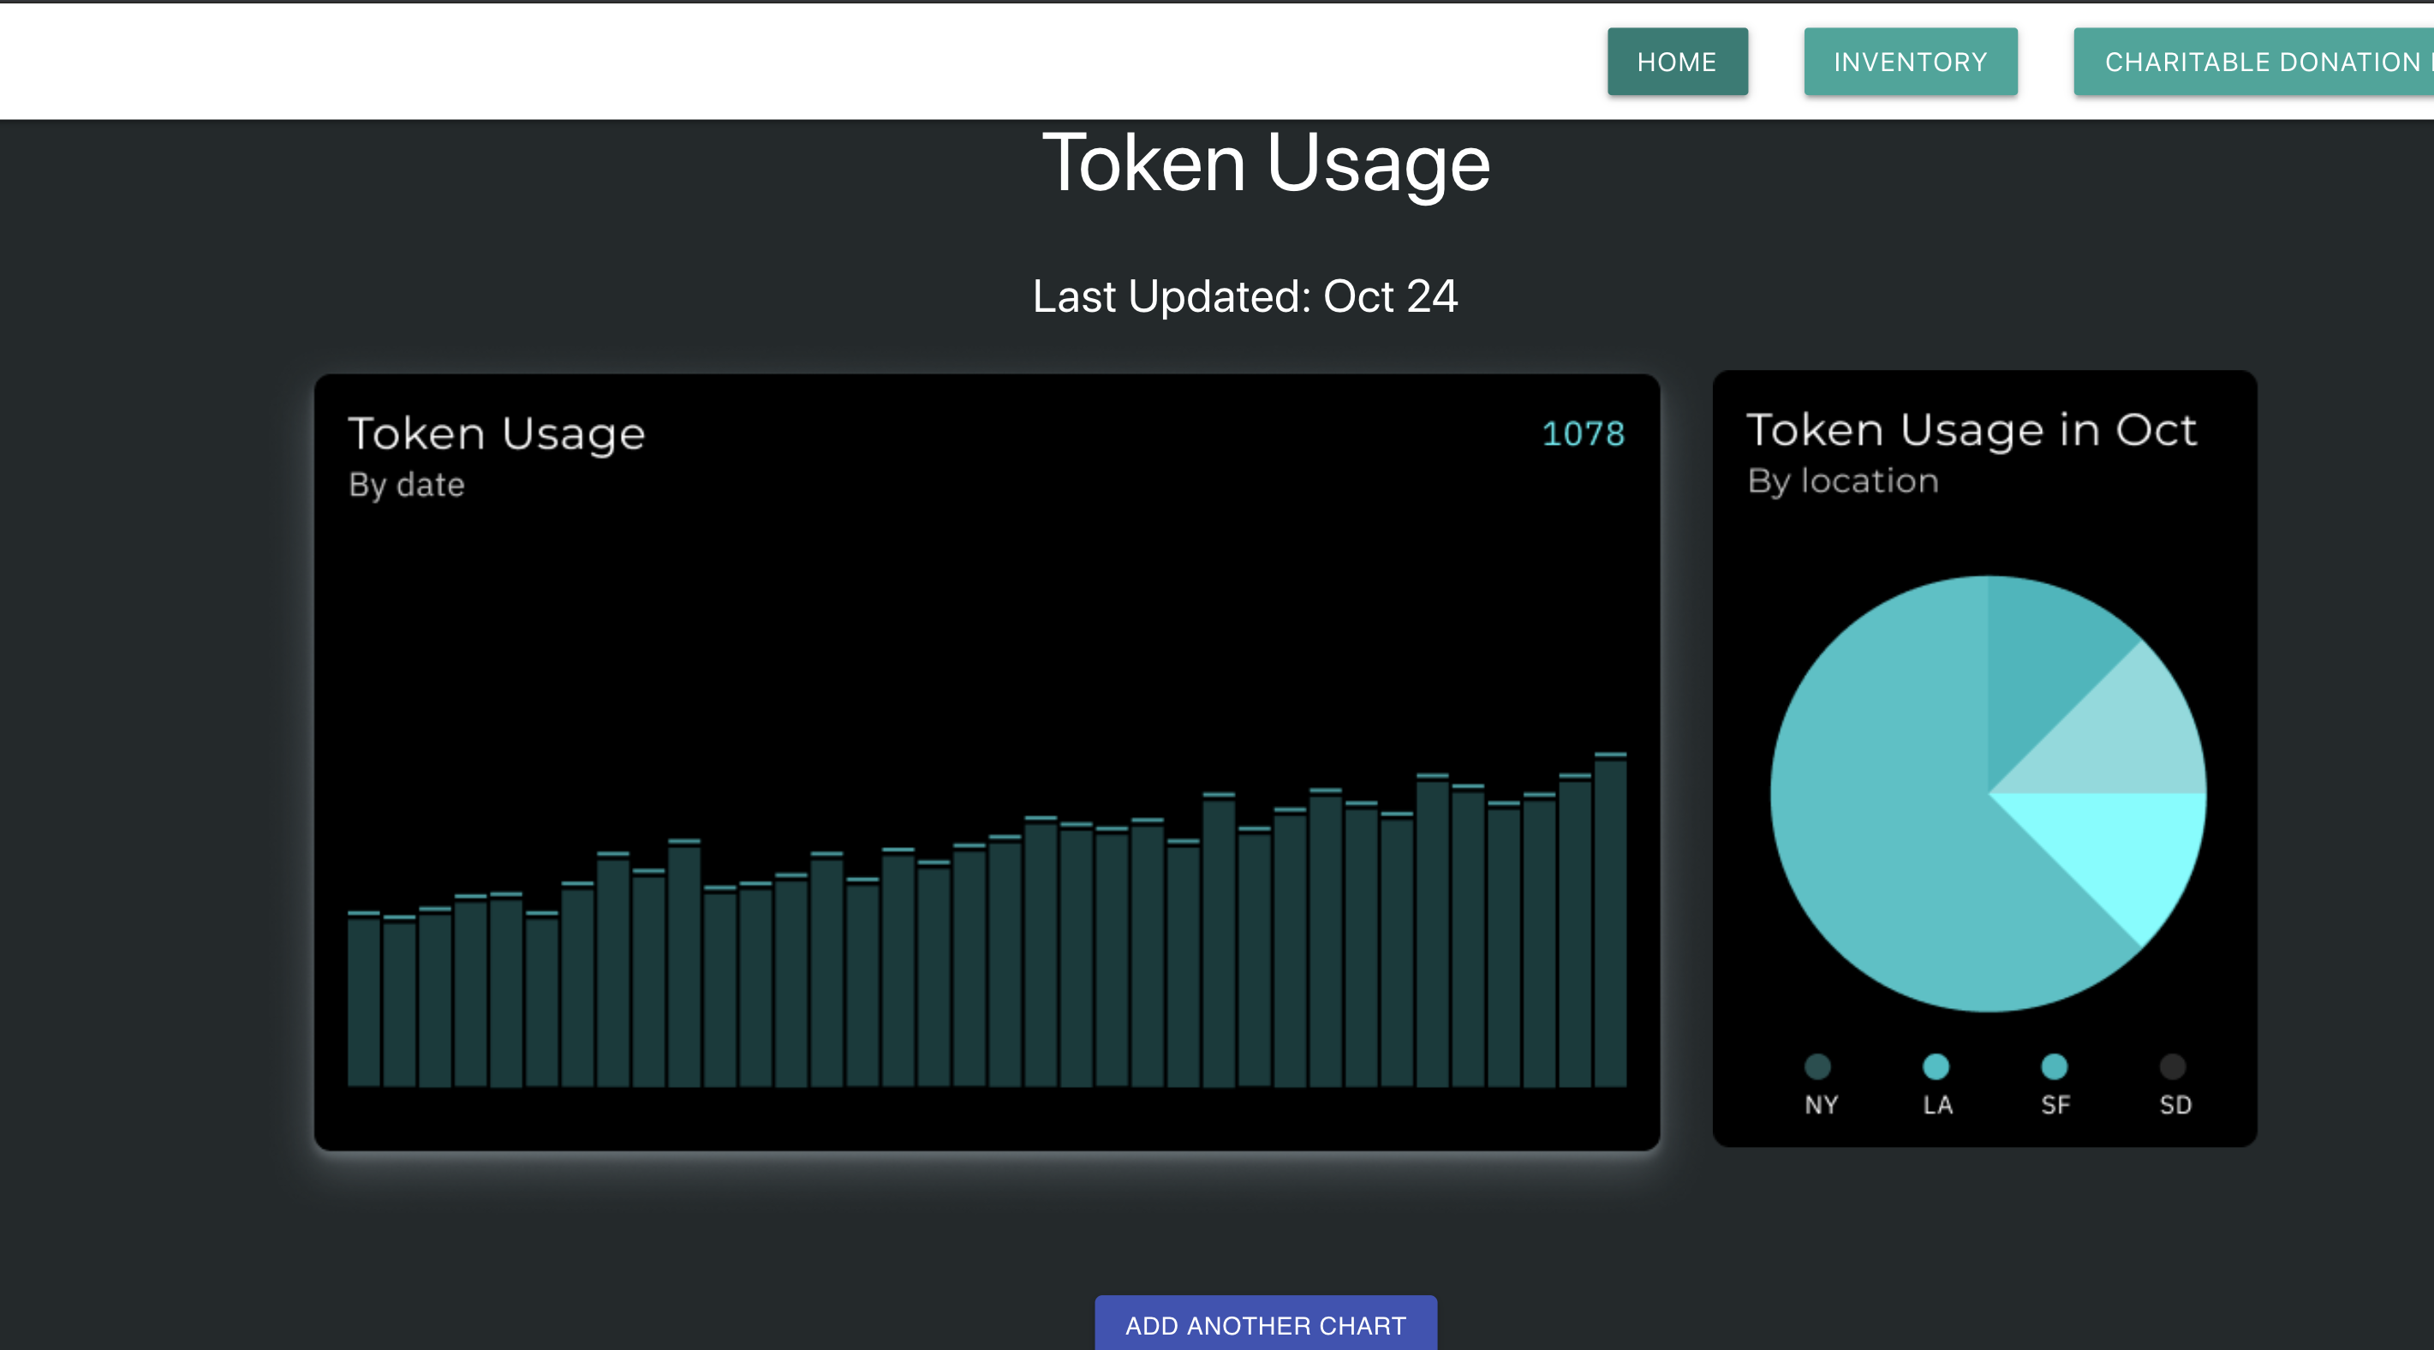This screenshot has width=2434, height=1350.
Task: Click the first bar on the left
Action: click(x=364, y=1001)
